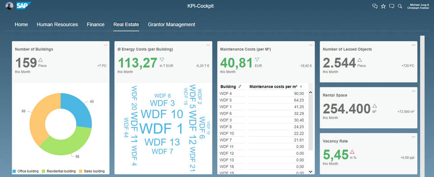This screenshot has width=434, height=177.
Task: Click WDF 1 in word cloud
Action: point(161,129)
